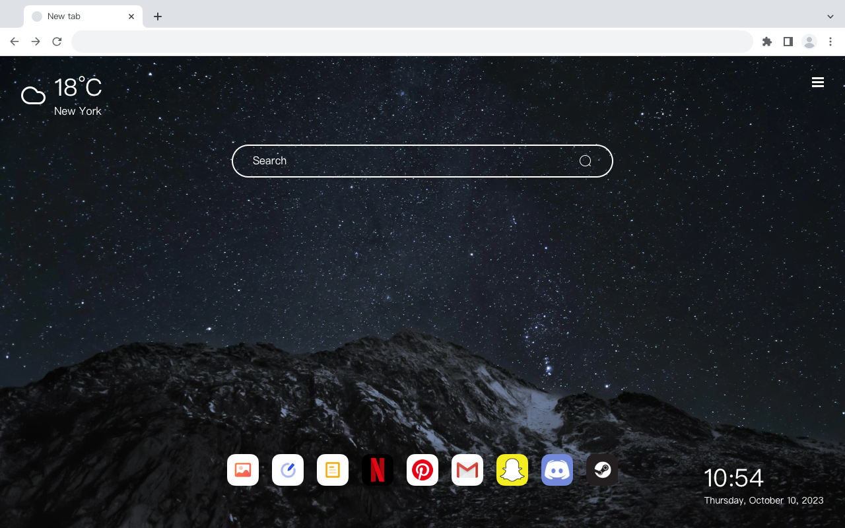
Task: Click the cloud weather icon
Action: (x=33, y=96)
